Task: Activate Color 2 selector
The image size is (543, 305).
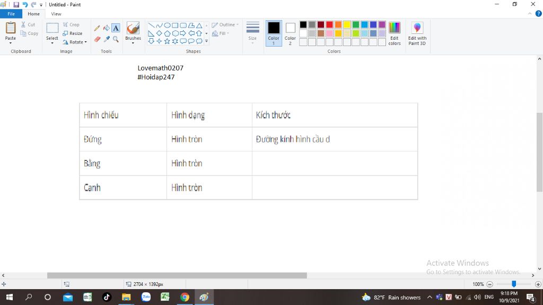Action: click(x=290, y=33)
